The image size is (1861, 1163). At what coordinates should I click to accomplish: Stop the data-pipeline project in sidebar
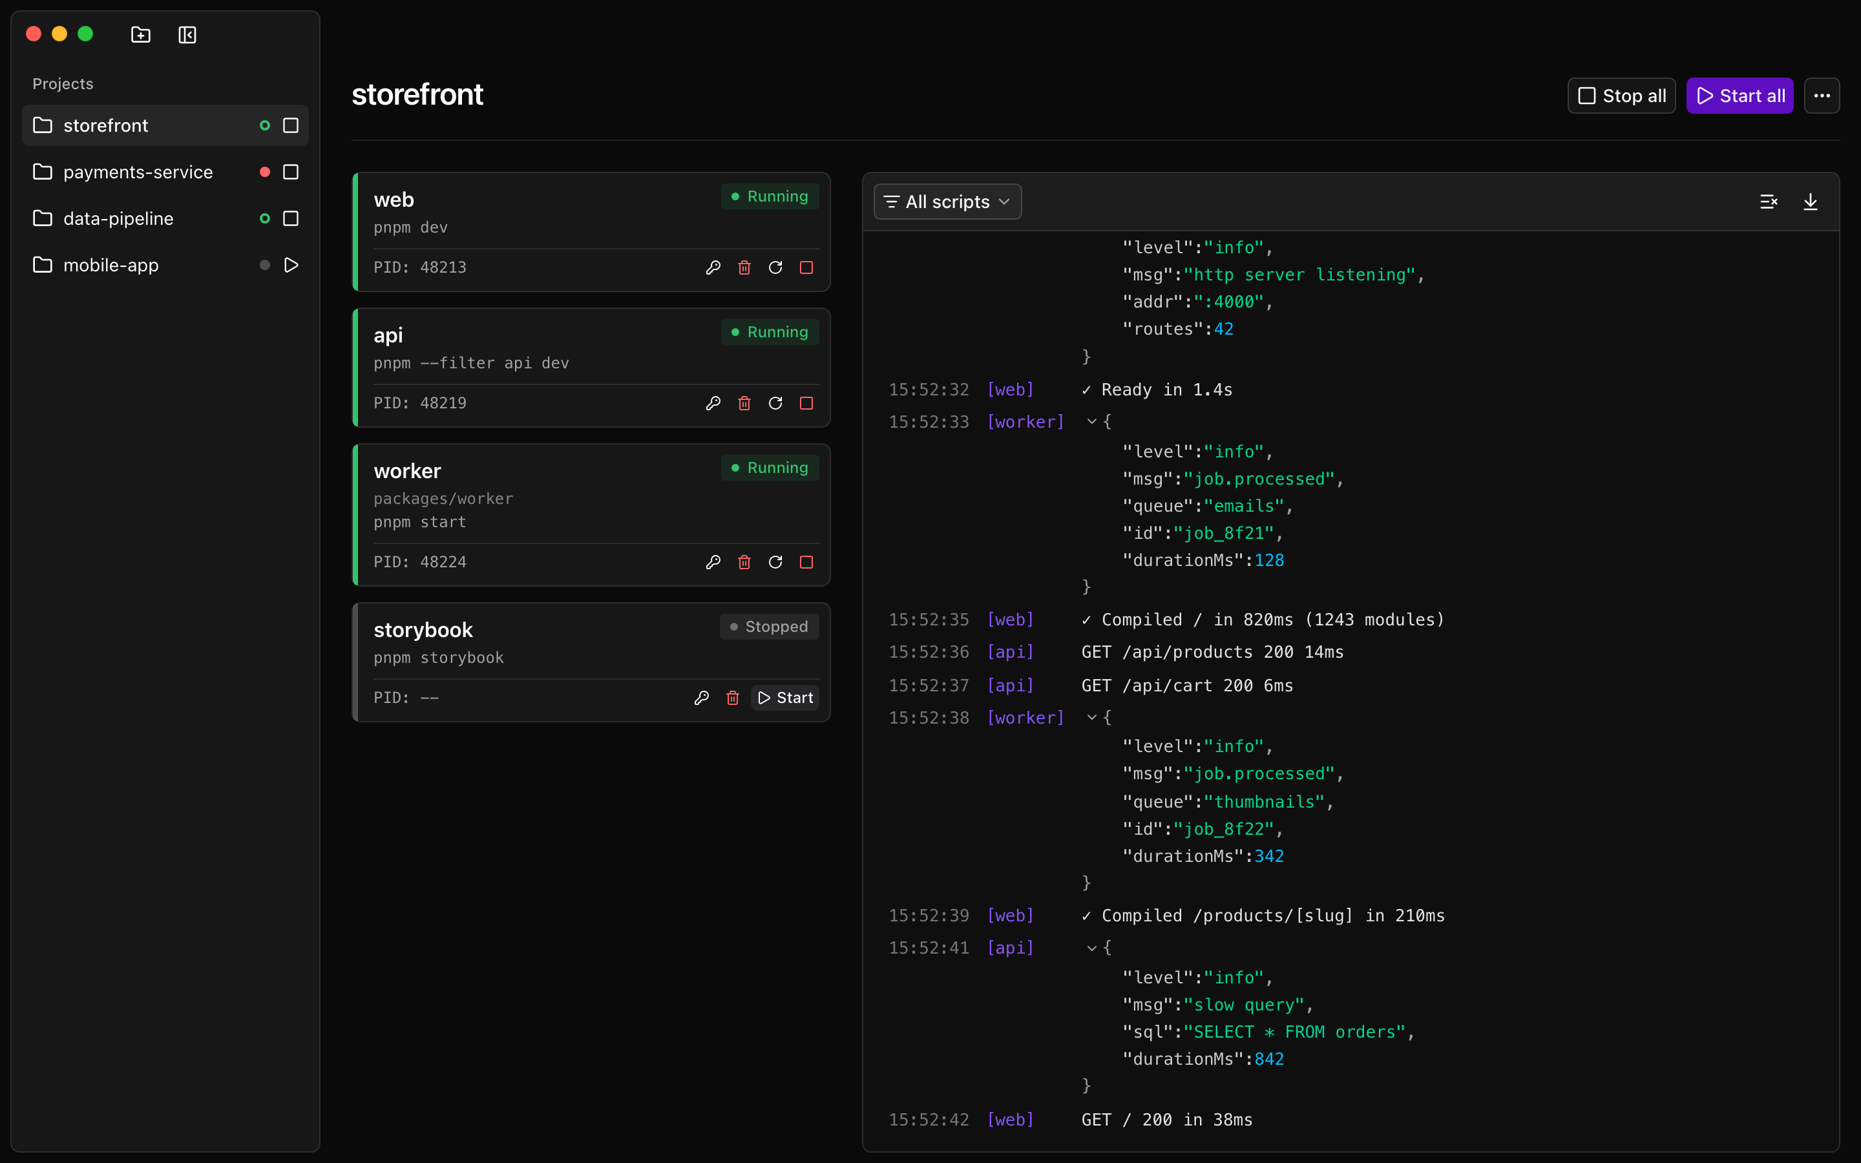291,218
